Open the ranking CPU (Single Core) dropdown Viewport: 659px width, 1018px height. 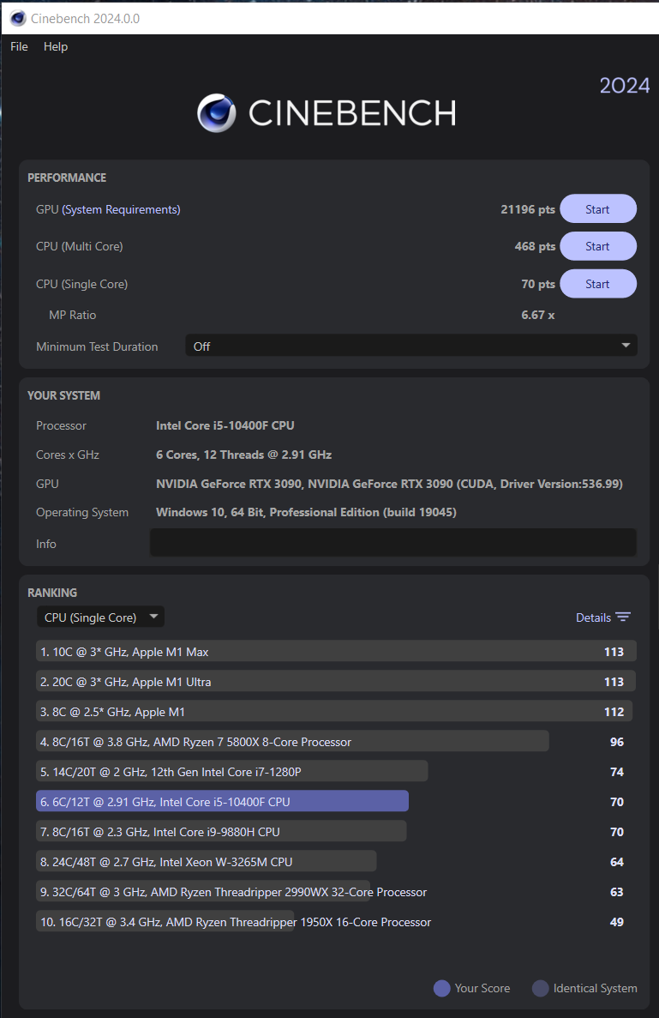(x=100, y=617)
